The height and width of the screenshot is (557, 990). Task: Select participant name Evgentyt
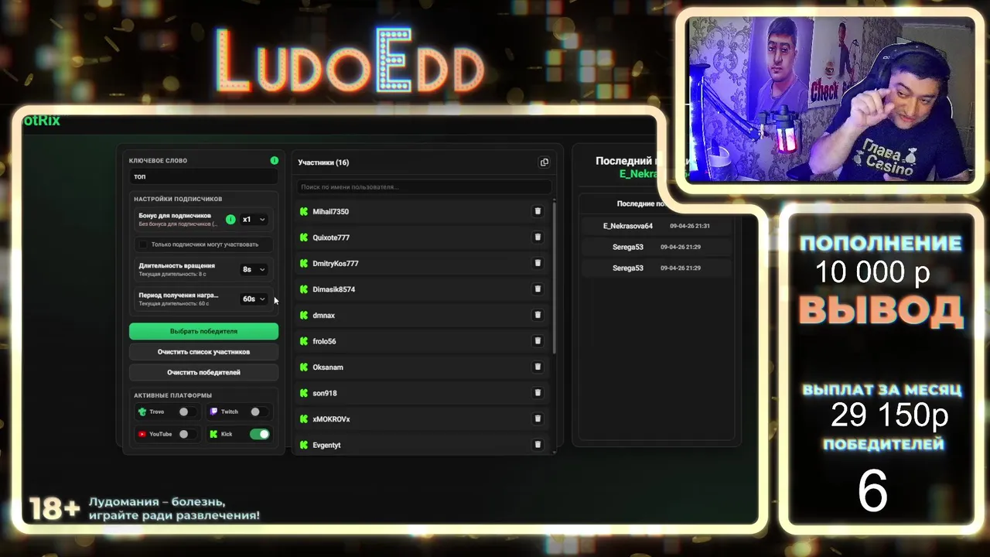click(x=326, y=445)
